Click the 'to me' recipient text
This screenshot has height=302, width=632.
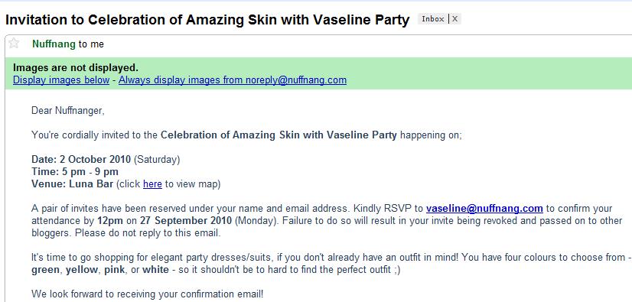[x=91, y=44]
